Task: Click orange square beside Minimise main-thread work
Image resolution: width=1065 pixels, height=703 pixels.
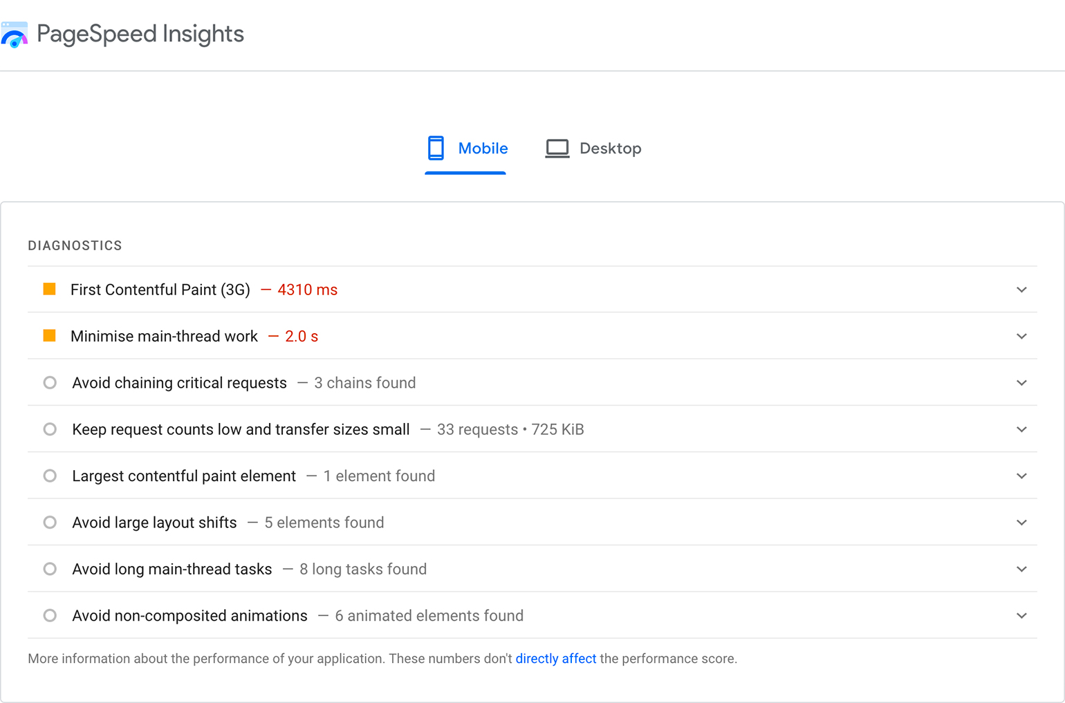Action: click(x=50, y=336)
